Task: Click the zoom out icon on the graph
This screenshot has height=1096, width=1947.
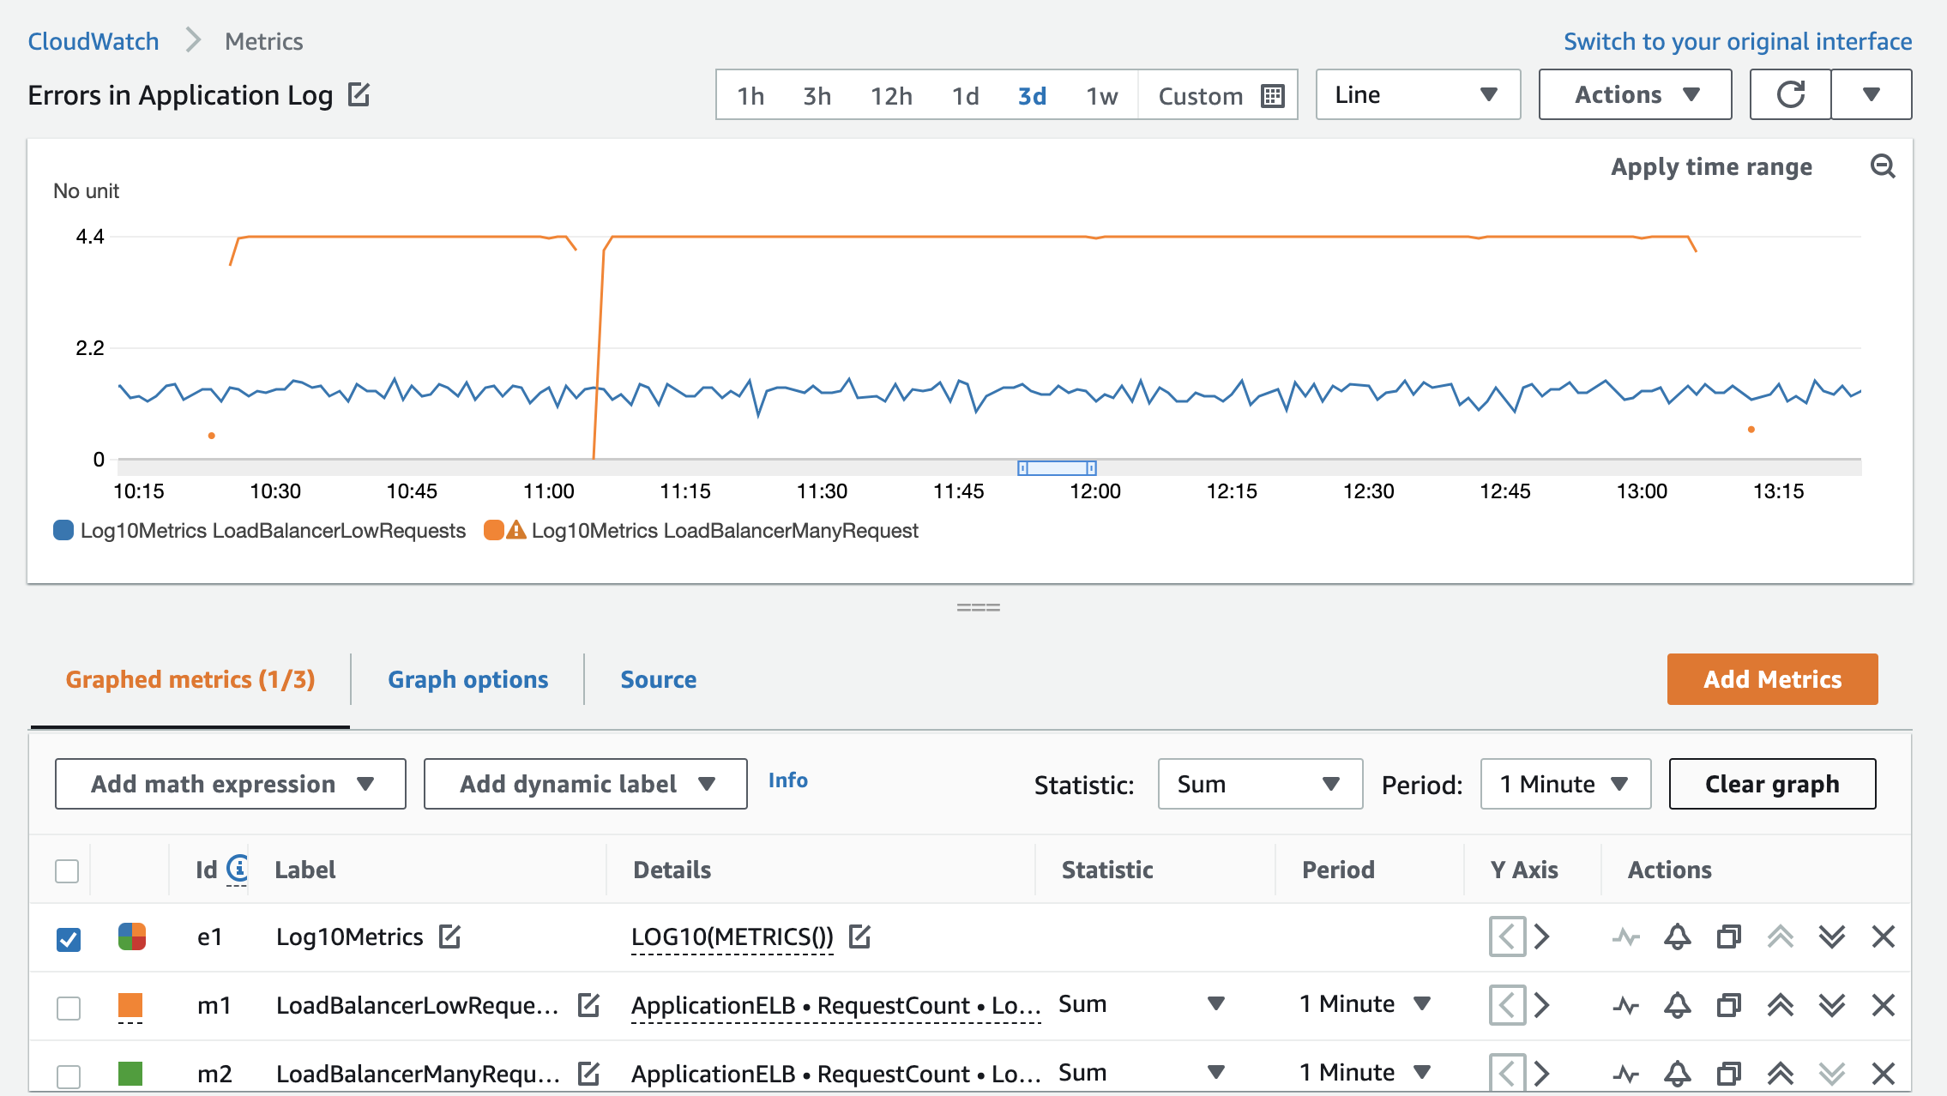Action: 1884,166
